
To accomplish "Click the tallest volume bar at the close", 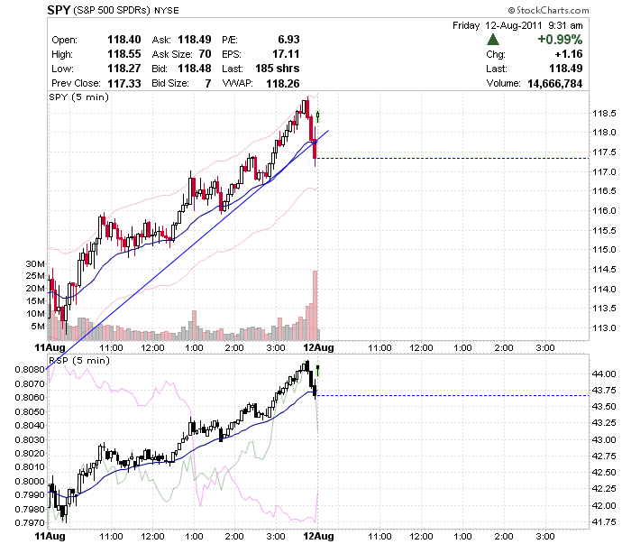I will pos(315,305).
